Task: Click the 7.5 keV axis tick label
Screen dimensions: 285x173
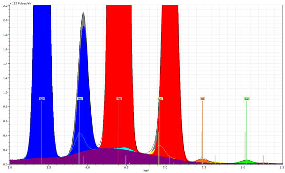Action: point(204,167)
